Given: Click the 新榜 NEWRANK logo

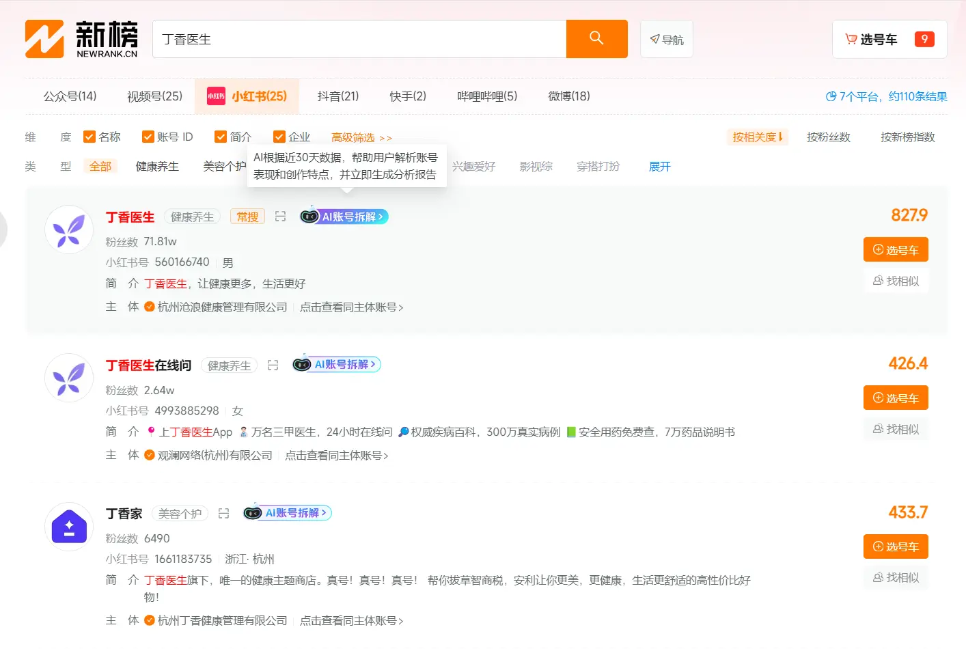Looking at the screenshot, I should (81, 38).
